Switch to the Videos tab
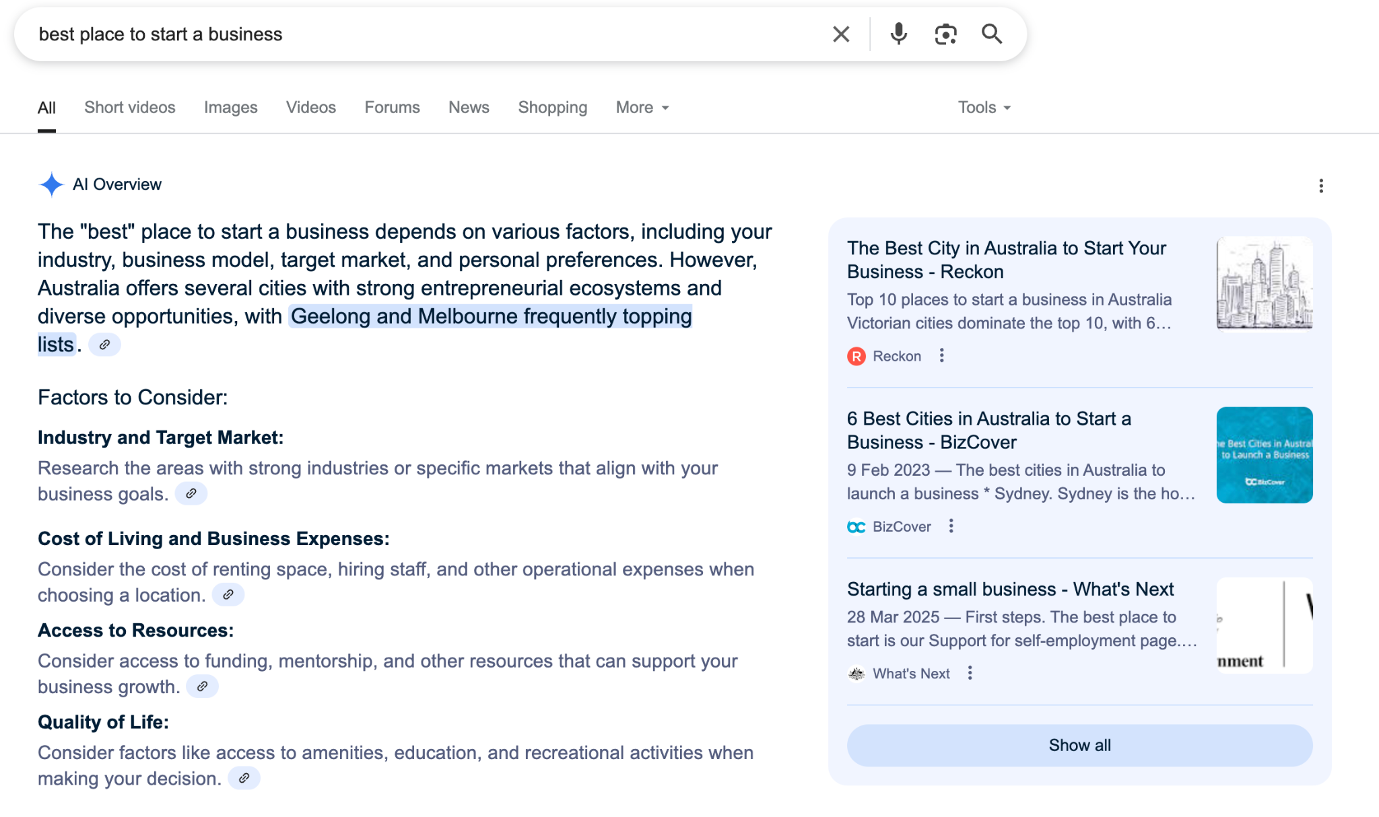The image size is (1379, 817). click(x=311, y=108)
